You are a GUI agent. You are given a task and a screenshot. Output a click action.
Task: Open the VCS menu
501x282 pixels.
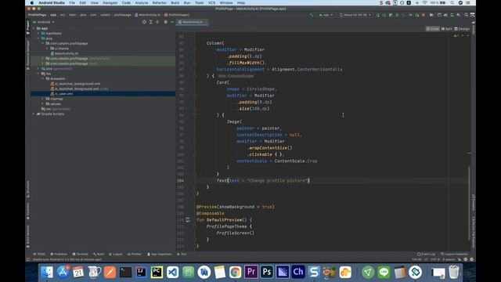coord(211,2)
